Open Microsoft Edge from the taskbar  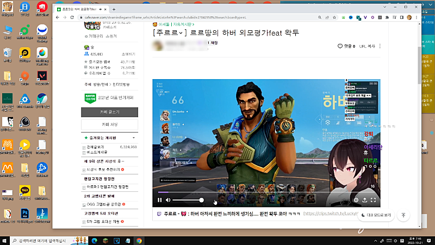pyautogui.click(x=94, y=241)
